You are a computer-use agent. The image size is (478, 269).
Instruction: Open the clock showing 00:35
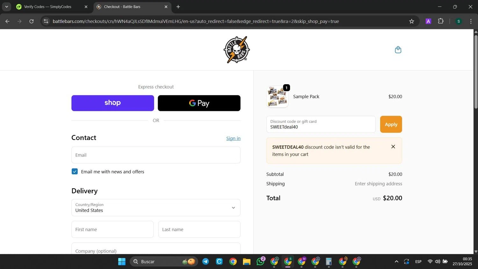click(462, 261)
